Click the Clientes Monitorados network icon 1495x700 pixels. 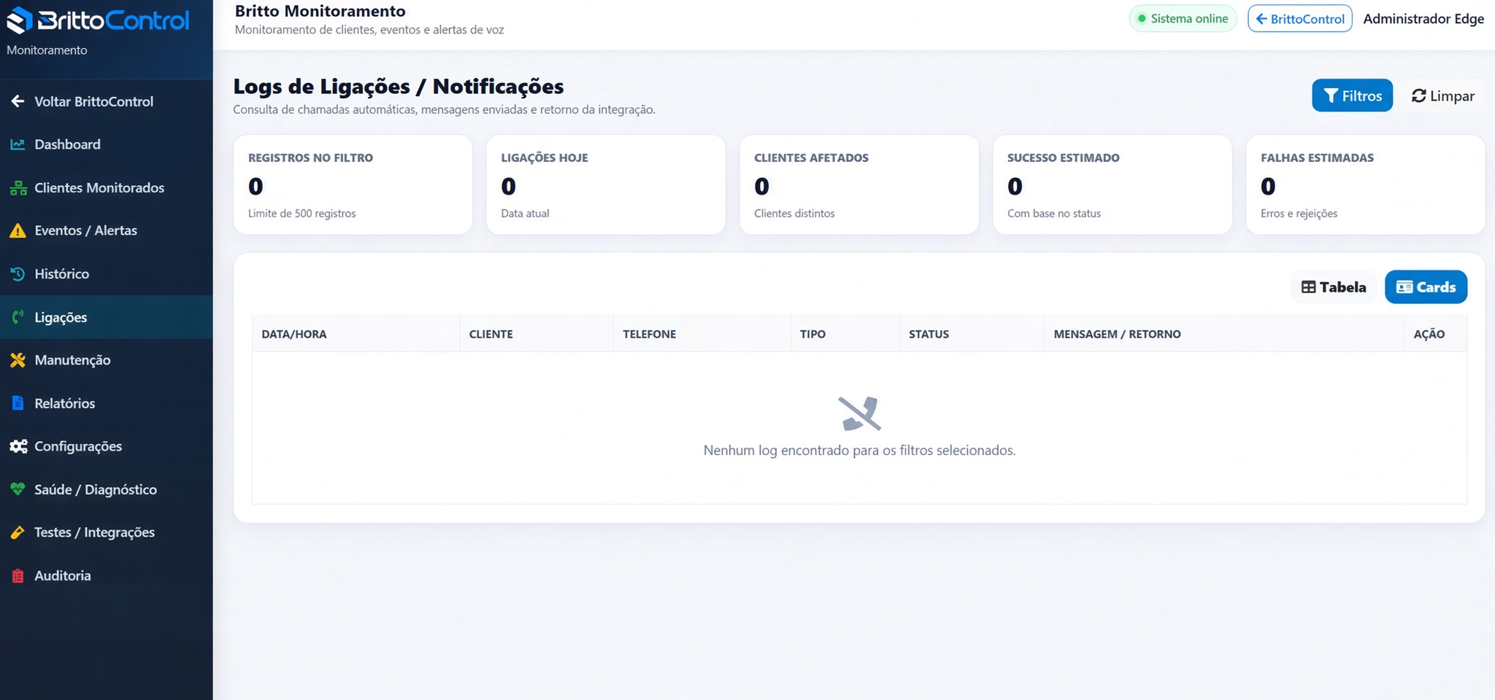click(18, 187)
